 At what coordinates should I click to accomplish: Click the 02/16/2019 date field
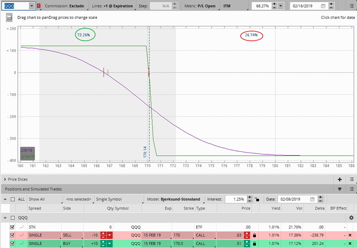click(x=305, y=6)
